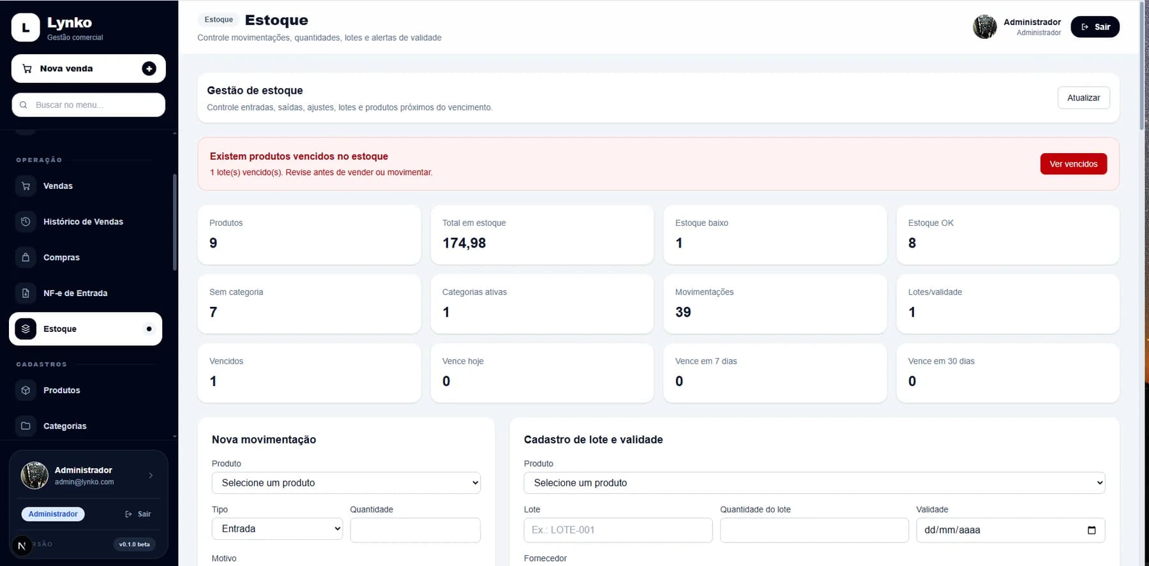This screenshot has width=1149, height=566.
Task: Click the Histórico de Vendas clock icon
Action: point(26,221)
